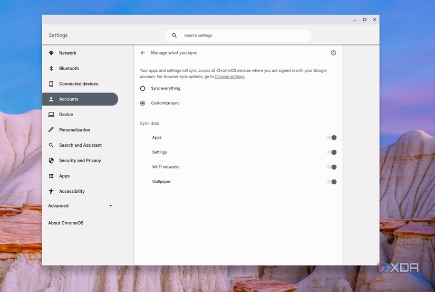Click the 'Sync data' section label
The image size is (435, 292).
150,124
